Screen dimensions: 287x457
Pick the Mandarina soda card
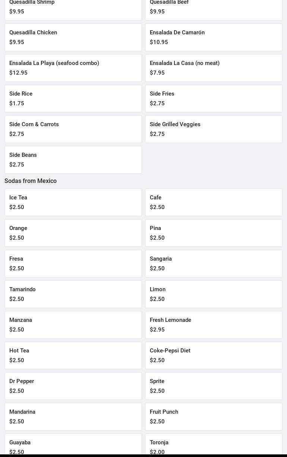point(73,417)
